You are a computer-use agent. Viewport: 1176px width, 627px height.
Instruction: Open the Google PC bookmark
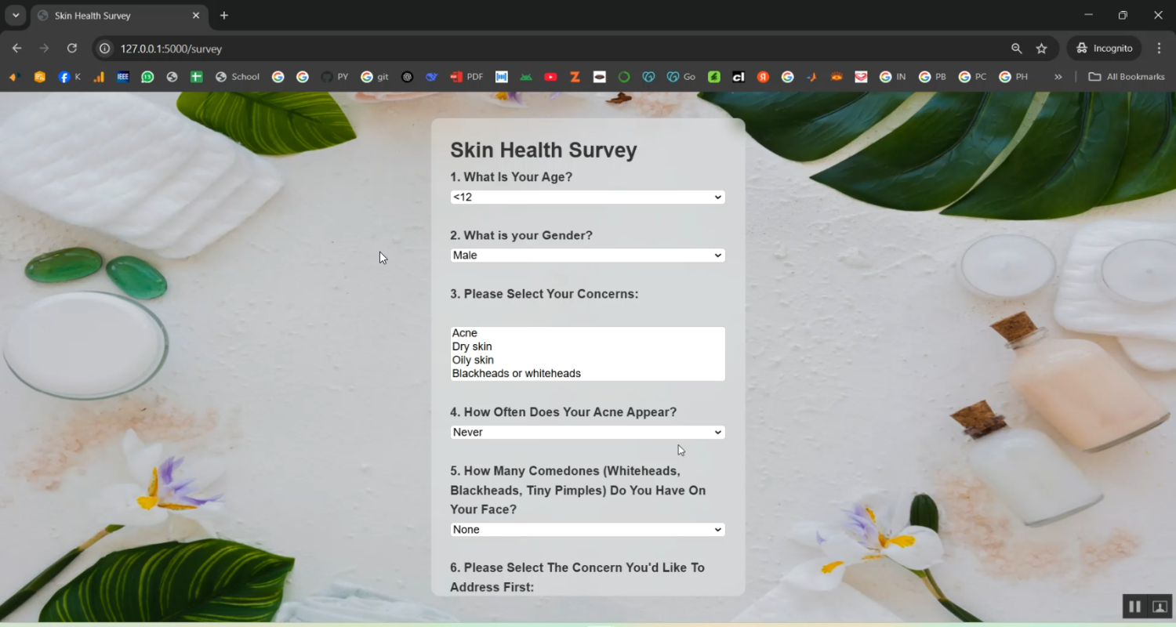[x=973, y=77]
